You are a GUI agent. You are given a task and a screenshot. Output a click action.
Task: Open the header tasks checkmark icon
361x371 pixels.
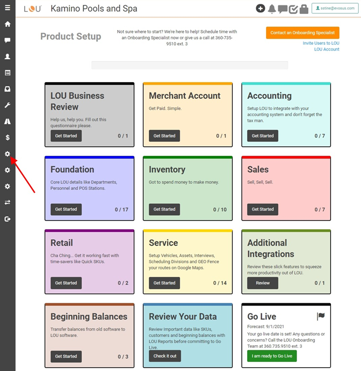[x=293, y=10]
